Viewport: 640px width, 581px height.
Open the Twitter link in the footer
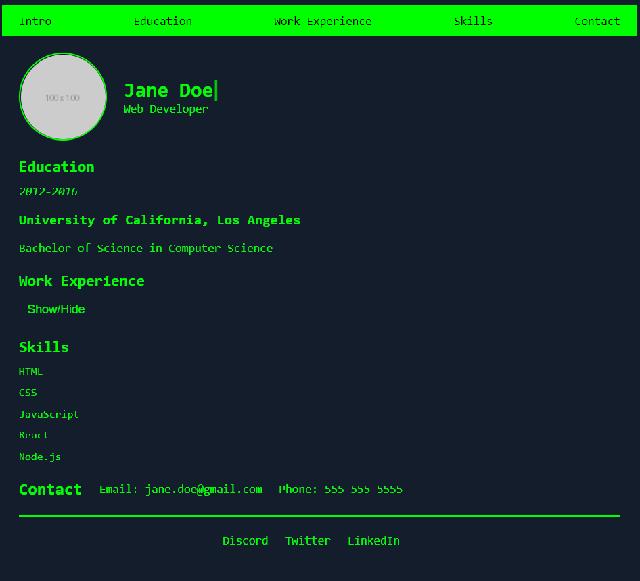coord(308,540)
